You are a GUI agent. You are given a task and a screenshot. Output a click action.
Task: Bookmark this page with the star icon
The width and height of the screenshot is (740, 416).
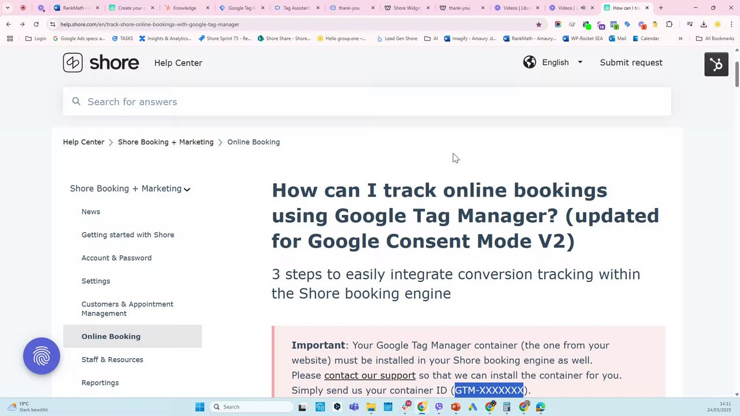point(539,24)
